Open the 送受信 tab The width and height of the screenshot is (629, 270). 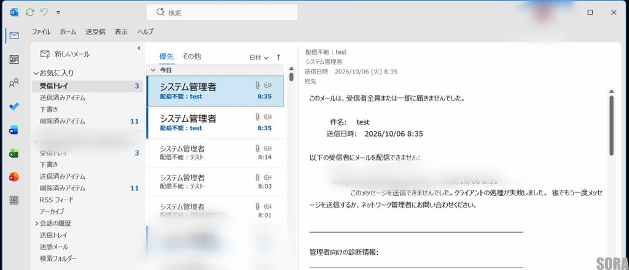click(95, 32)
